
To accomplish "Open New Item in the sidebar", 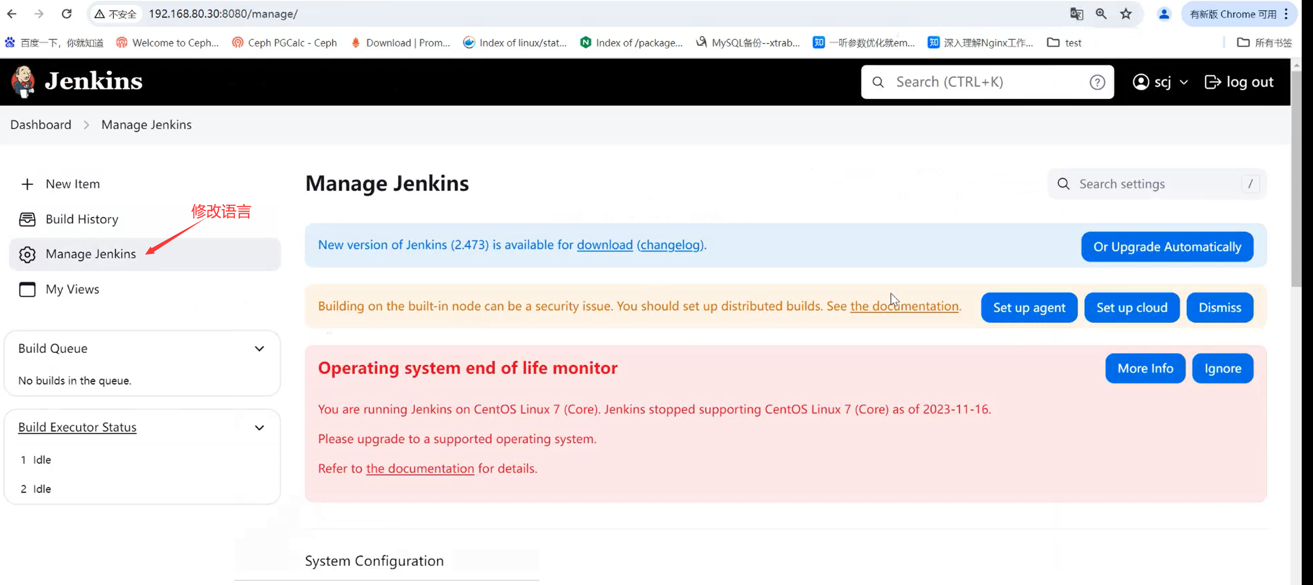I will point(73,184).
